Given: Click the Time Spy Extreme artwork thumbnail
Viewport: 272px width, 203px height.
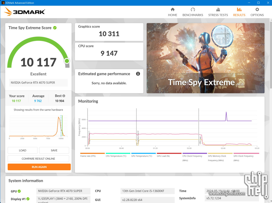Looking at the screenshot, I should 206,58.
